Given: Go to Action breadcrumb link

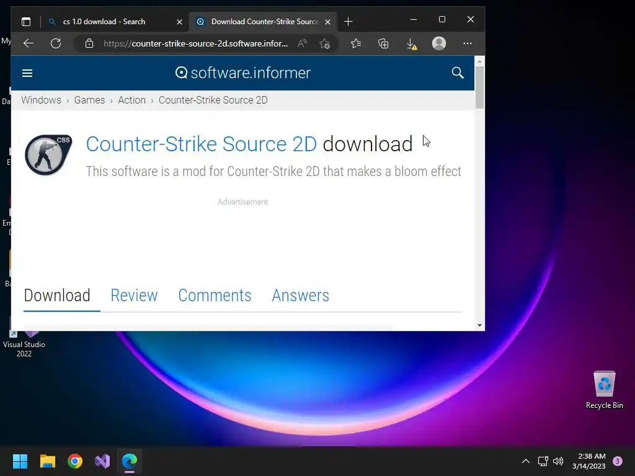Looking at the screenshot, I should pos(131,100).
